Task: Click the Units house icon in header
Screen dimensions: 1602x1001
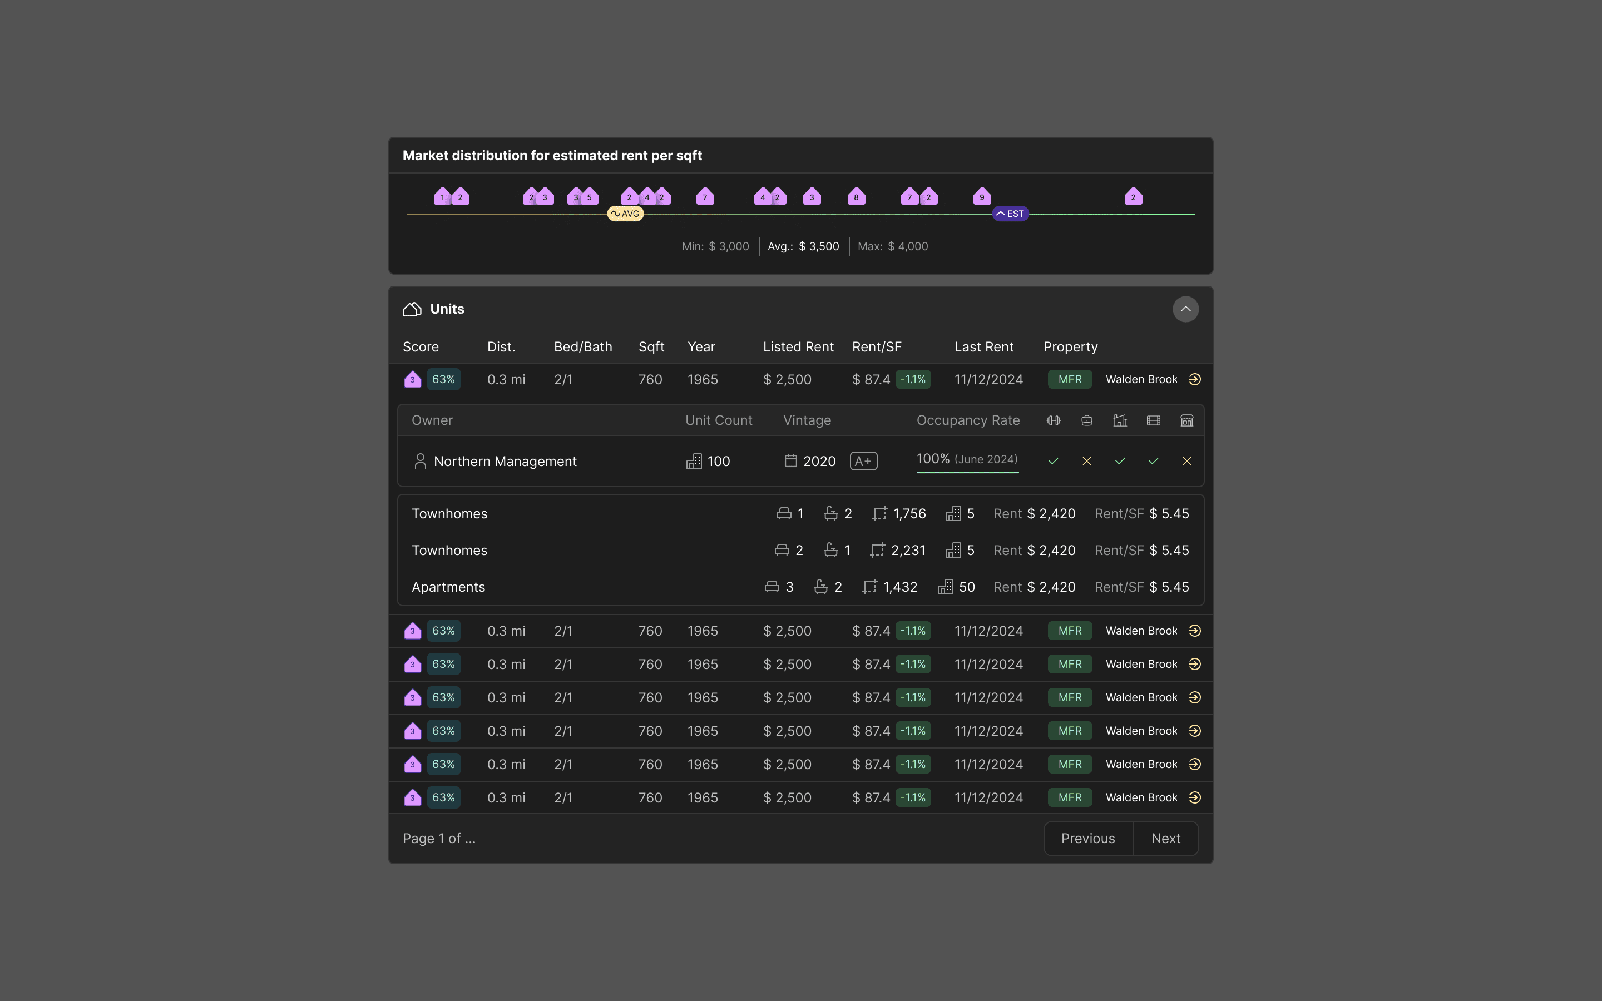Action: click(x=412, y=309)
